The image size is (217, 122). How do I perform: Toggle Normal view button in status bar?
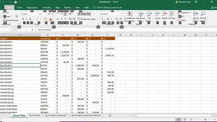[178, 120]
